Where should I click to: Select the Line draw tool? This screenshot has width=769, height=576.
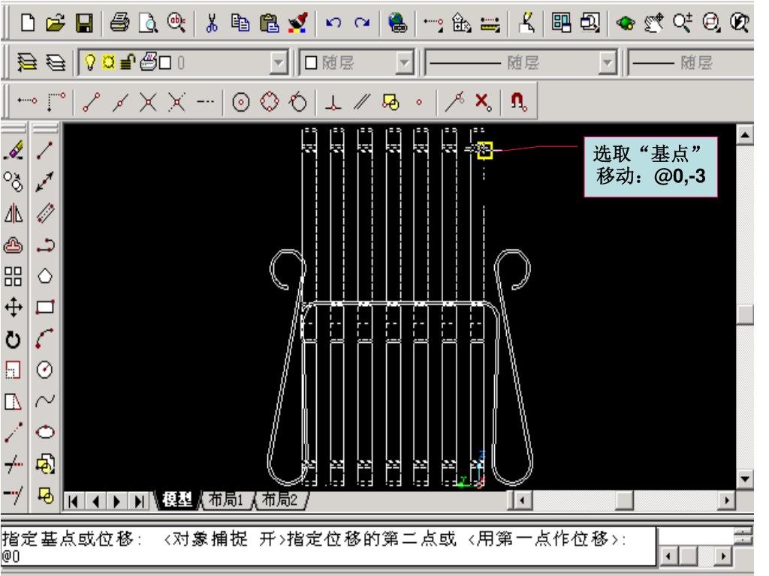(44, 150)
